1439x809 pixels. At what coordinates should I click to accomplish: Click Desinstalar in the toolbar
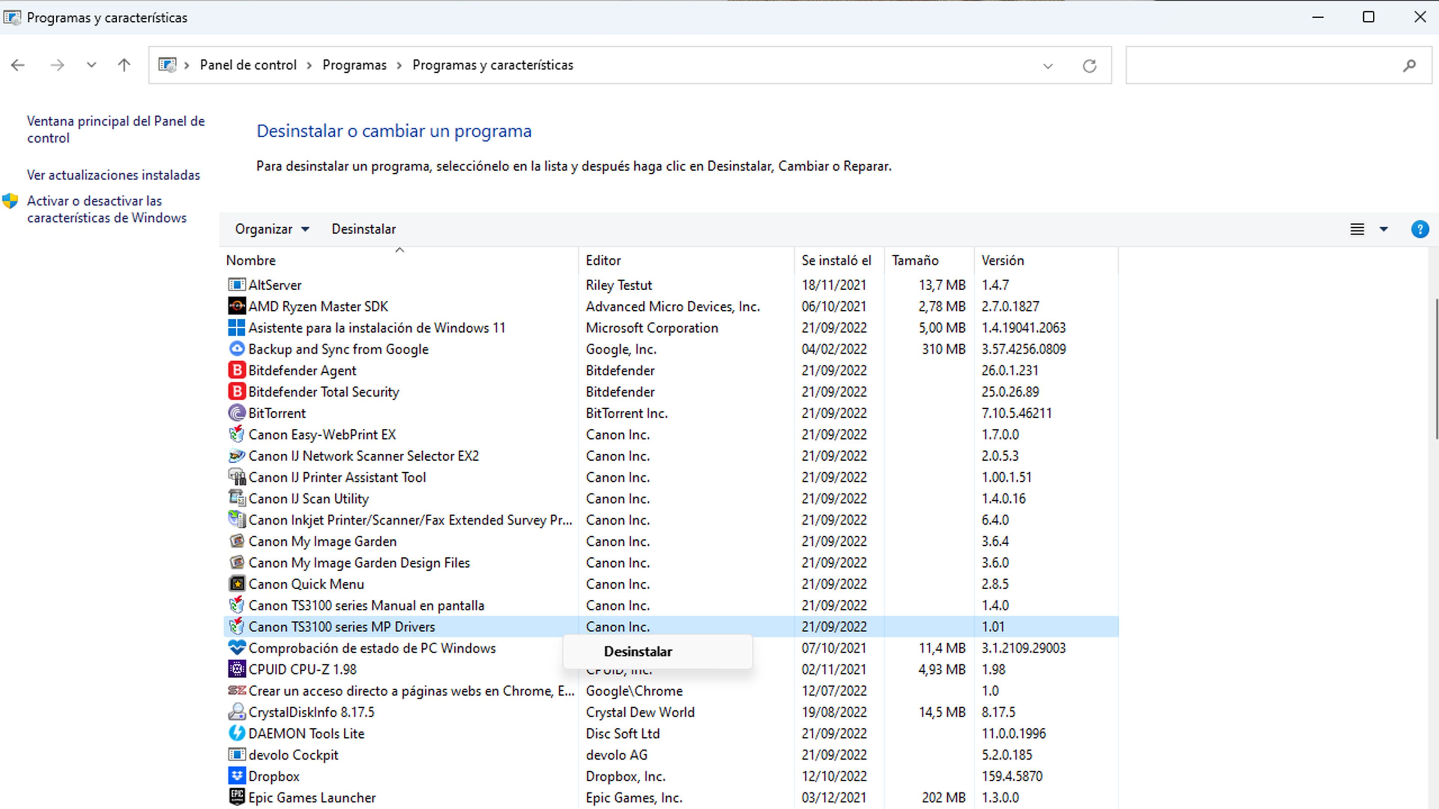(363, 229)
